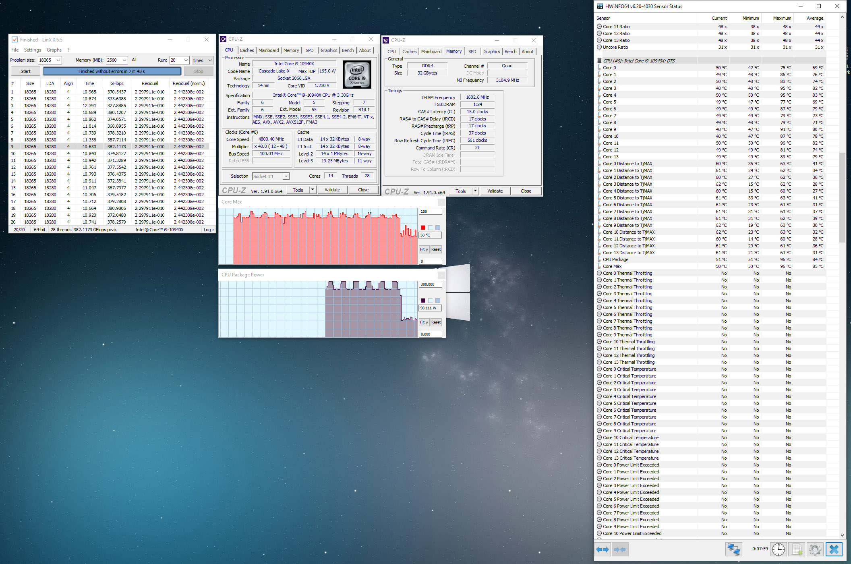Click dark purple CPU Package Power swatch
Image resolution: width=851 pixels, height=564 pixels.
click(x=423, y=301)
